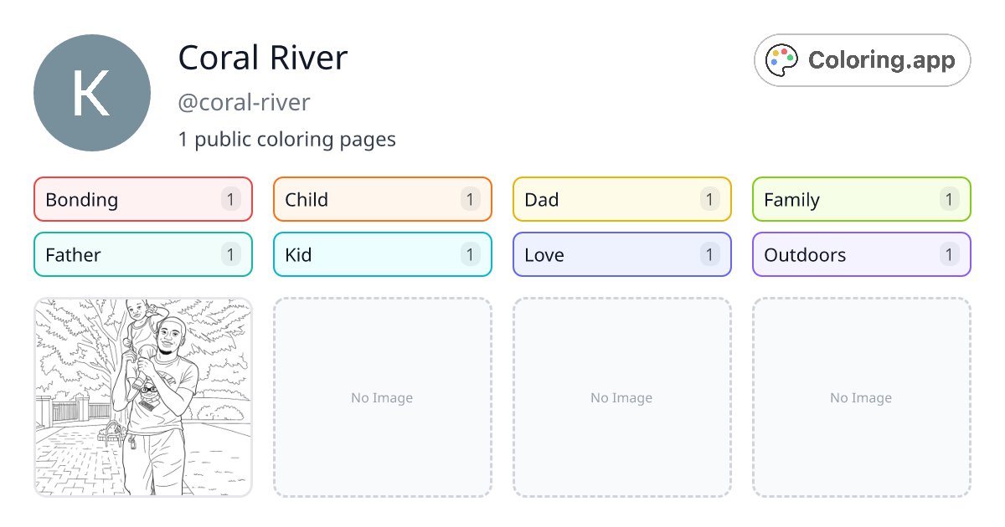Viewport: 1005px width, 527px height.
Task: Open the Coloring.app homepage badge
Action: [x=862, y=59]
